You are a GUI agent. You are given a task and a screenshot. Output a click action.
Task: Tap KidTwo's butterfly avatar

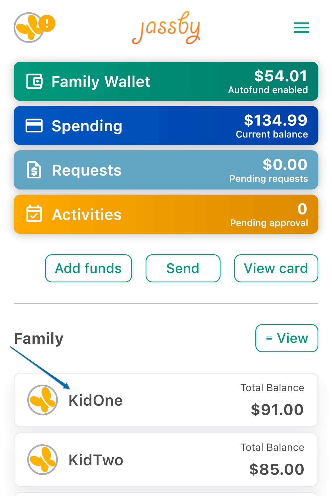click(43, 460)
